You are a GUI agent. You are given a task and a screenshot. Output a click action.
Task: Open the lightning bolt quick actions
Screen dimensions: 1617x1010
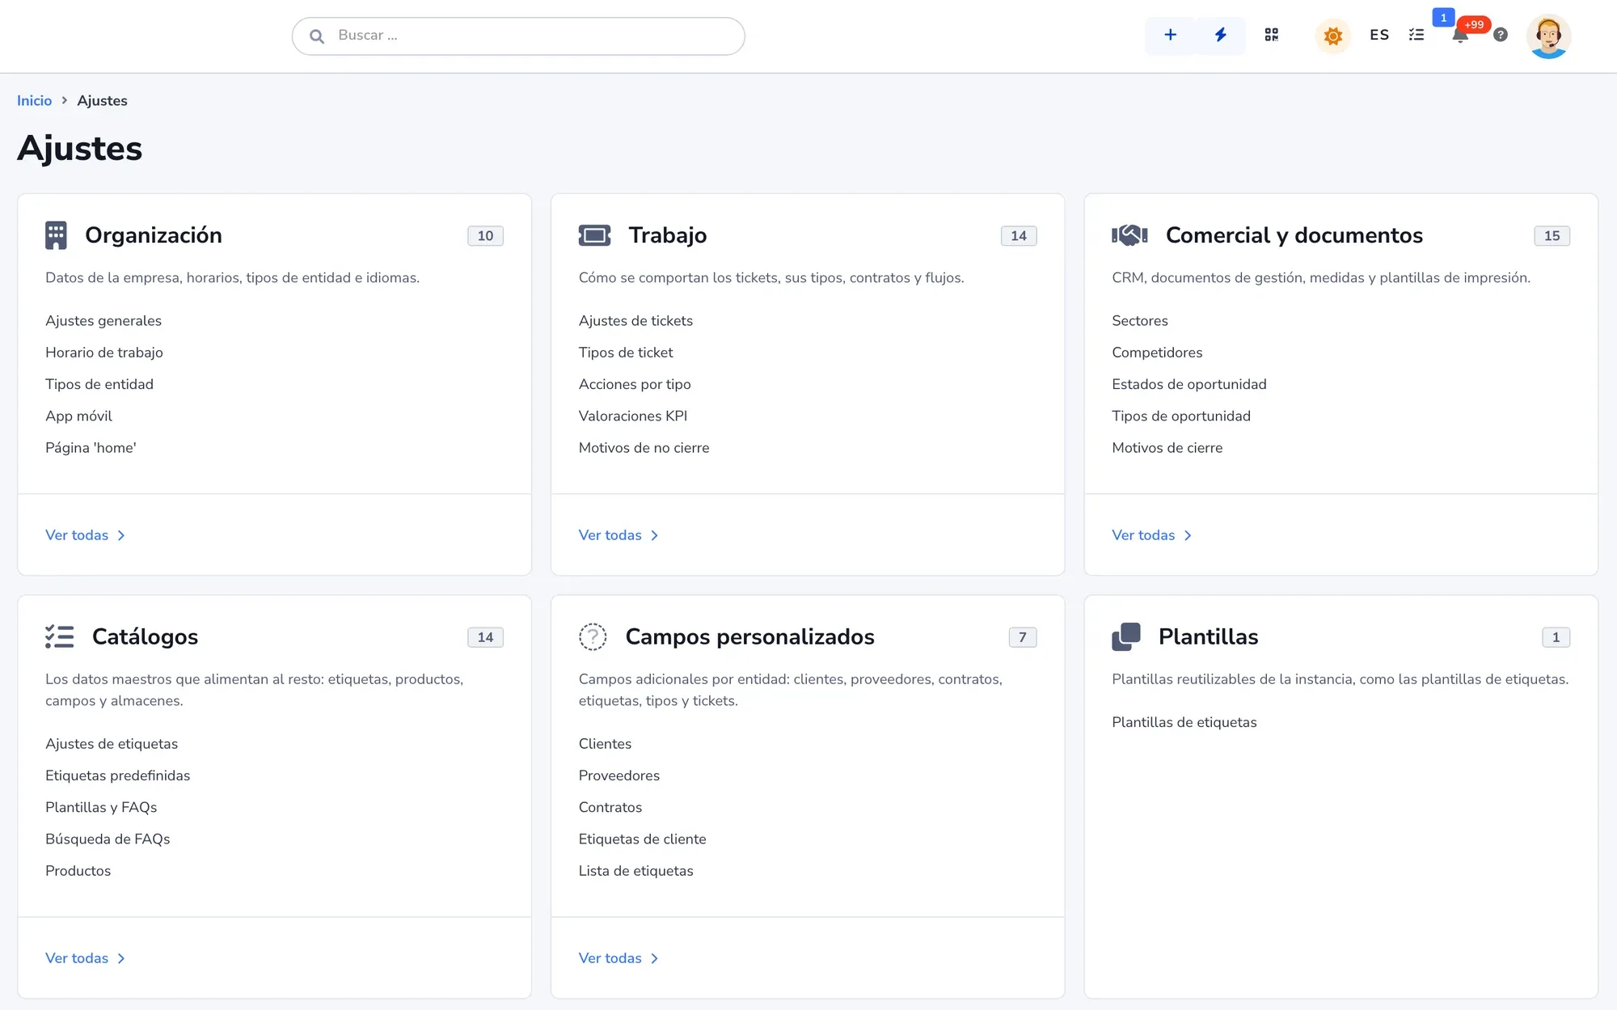pos(1221,35)
